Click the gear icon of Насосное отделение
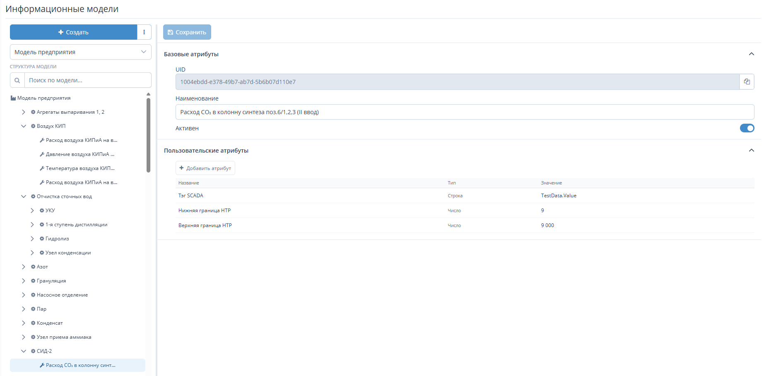The image size is (764, 376). pyautogui.click(x=33, y=295)
